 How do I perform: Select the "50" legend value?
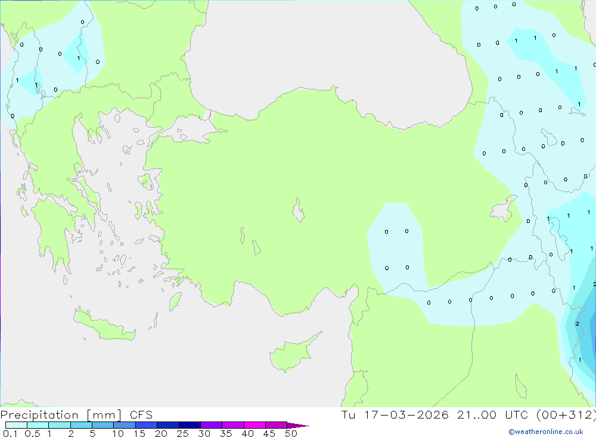click(291, 433)
